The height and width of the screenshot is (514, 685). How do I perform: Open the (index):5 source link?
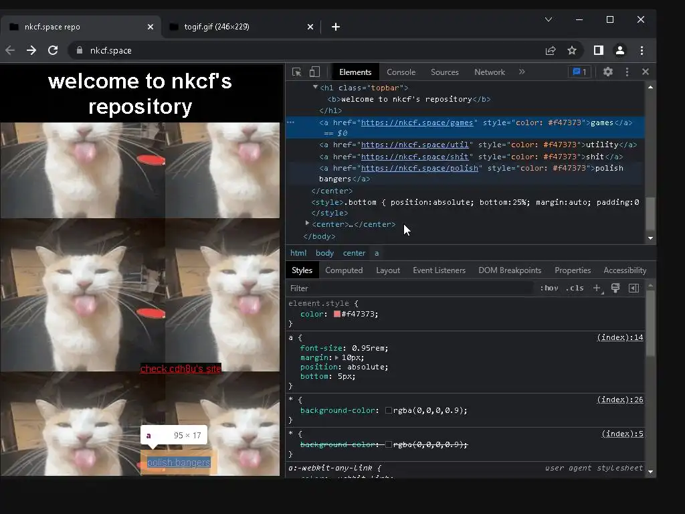[622, 434]
